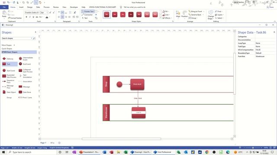Open the Layers dropdown
Viewport: 277px width, 155px height.
pyautogui.click(x=219, y=15)
